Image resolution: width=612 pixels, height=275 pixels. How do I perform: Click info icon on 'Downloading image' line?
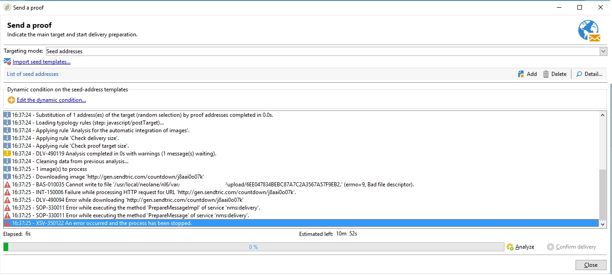click(7, 177)
